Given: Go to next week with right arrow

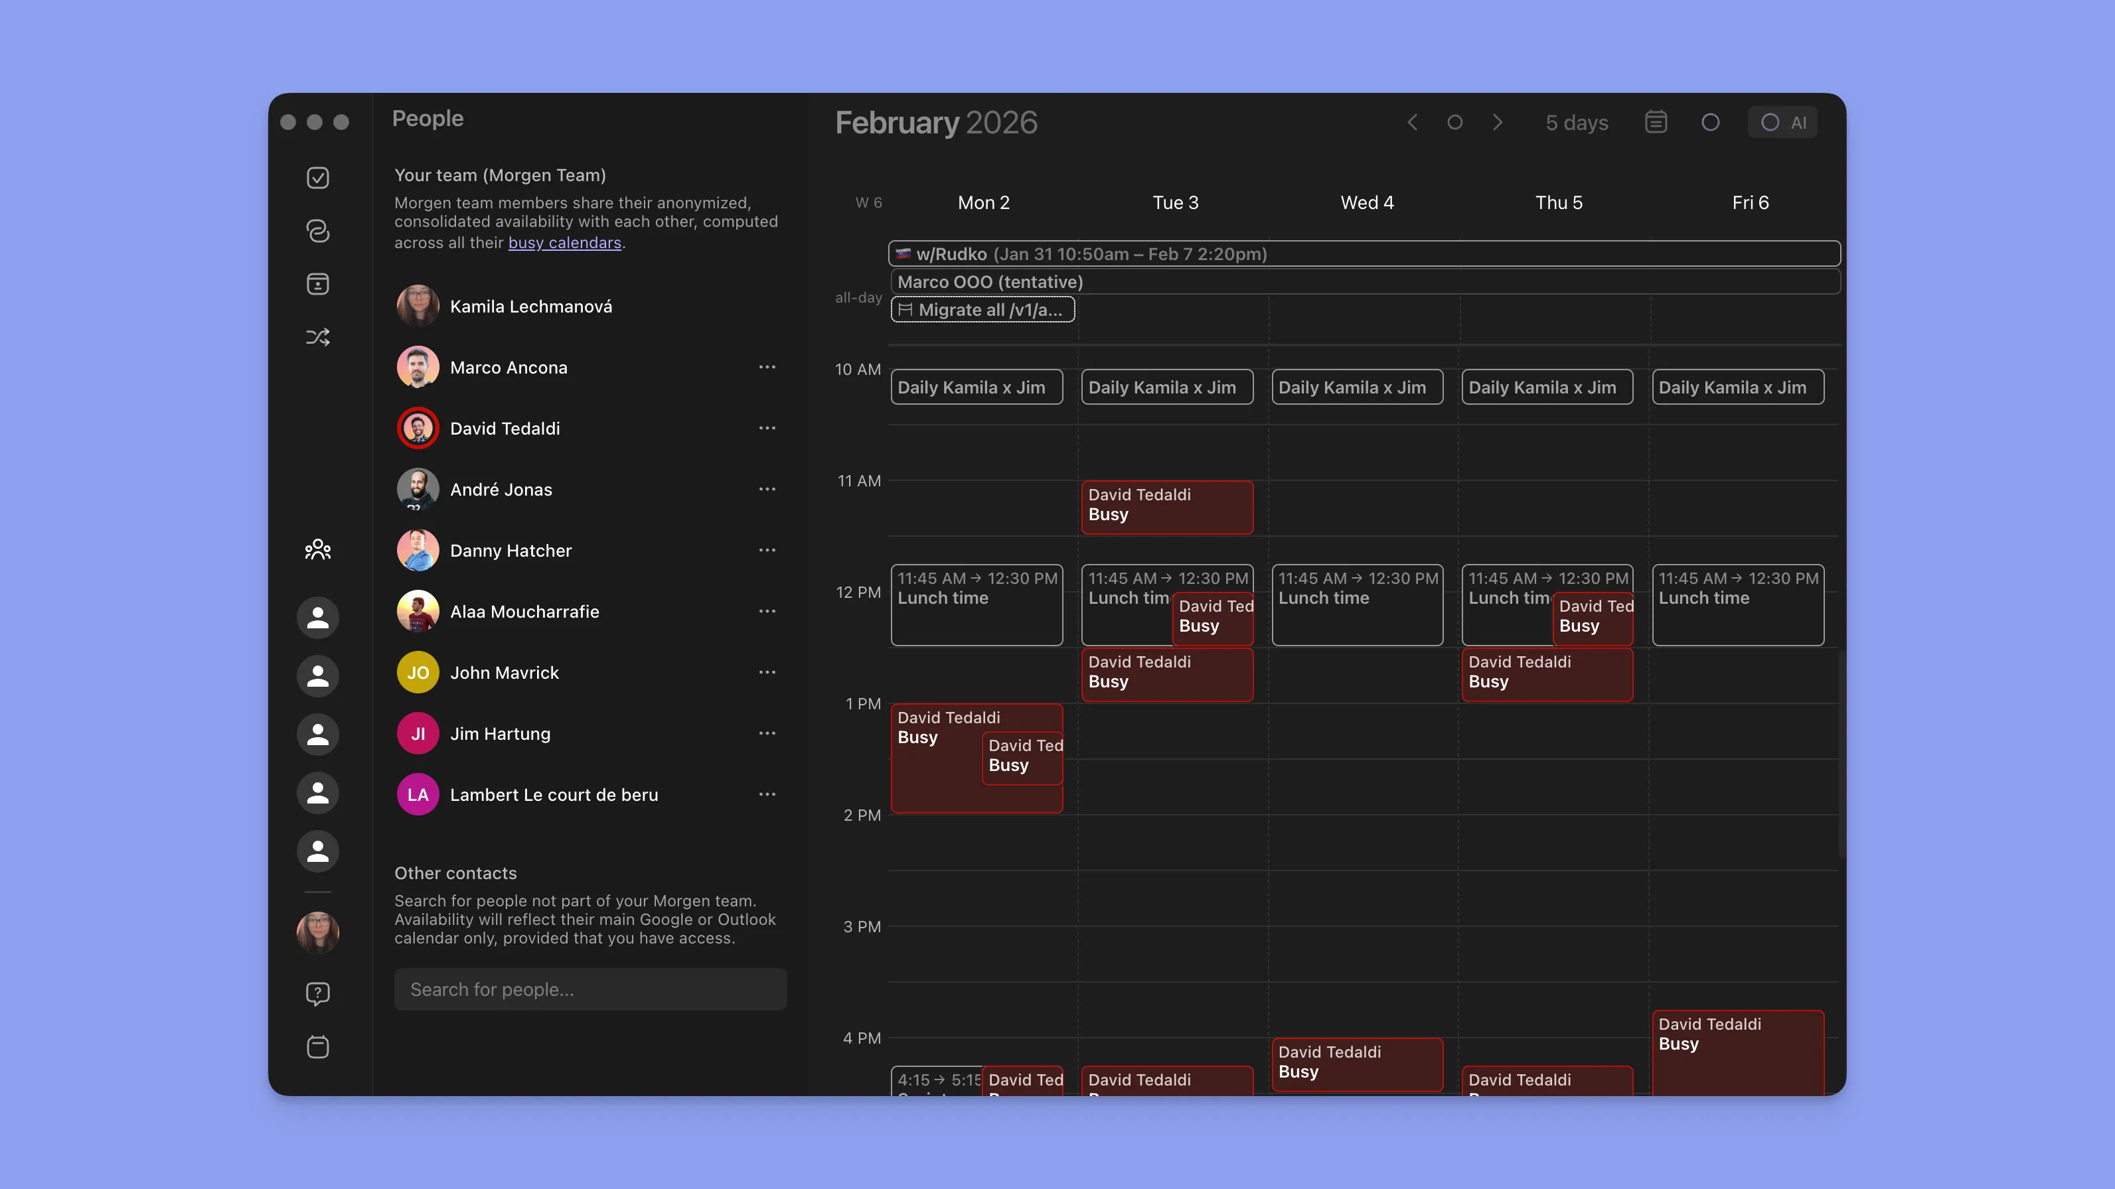Looking at the screenshot, I should click(1498, 122).
